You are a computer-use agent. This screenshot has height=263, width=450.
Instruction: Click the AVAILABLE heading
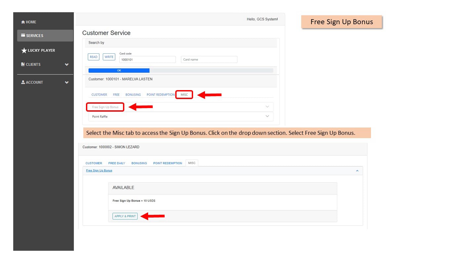click(123, 187)
